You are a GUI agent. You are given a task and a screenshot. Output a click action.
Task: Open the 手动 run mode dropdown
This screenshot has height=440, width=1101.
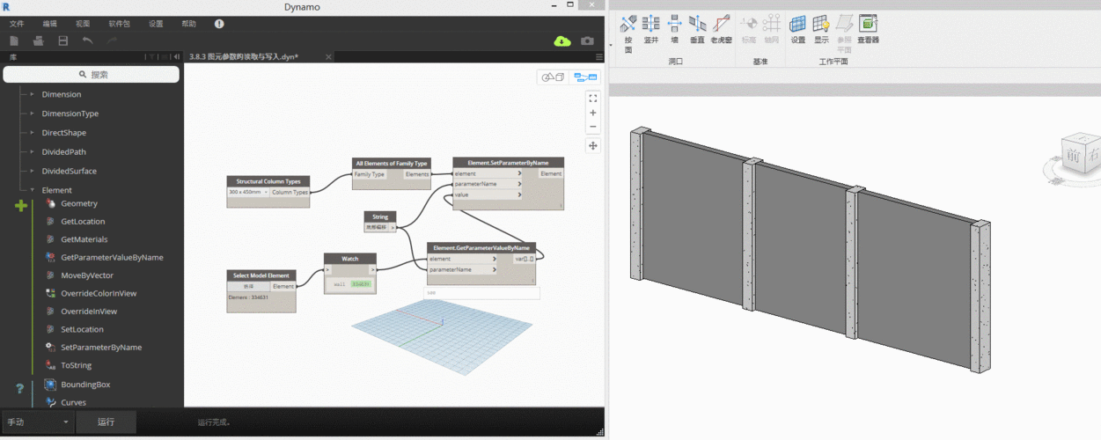[x=37, y=422]
